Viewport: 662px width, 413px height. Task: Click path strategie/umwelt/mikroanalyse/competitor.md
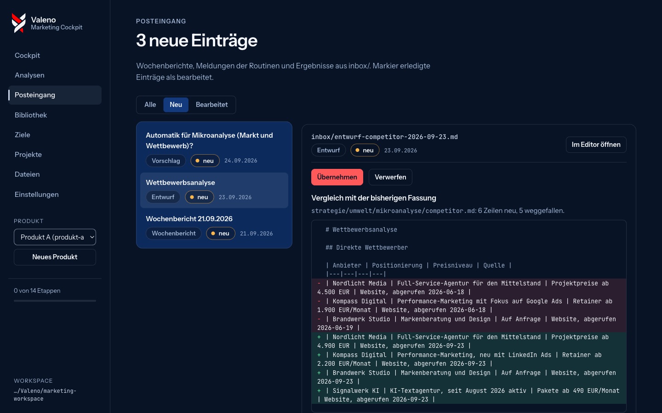point(394,211)
